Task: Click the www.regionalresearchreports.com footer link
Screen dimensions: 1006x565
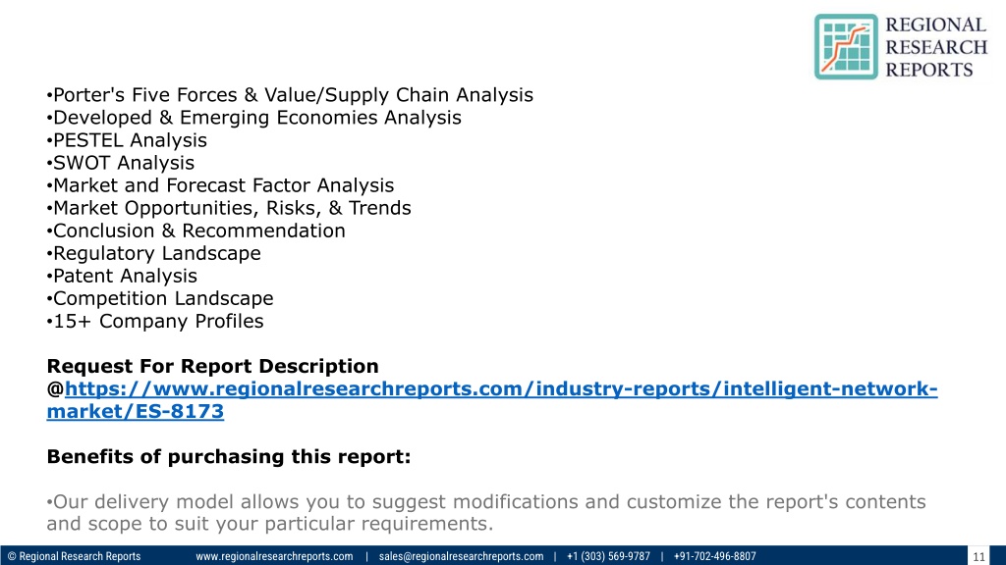Action: [274, 556]
